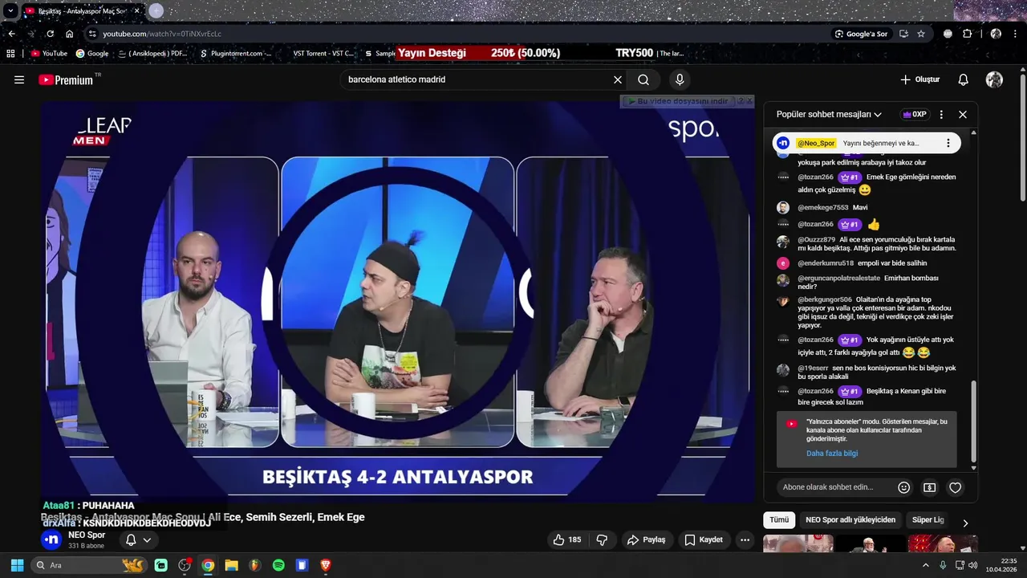Show hidden system tray icons

[x=925, y=565]
